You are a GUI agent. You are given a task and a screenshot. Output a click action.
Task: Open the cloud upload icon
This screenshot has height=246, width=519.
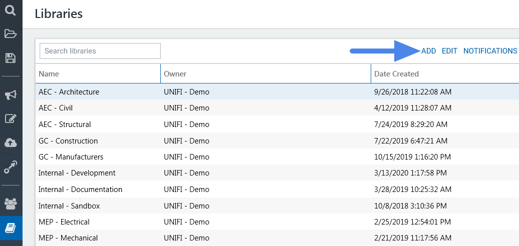[x=11, y=142]
